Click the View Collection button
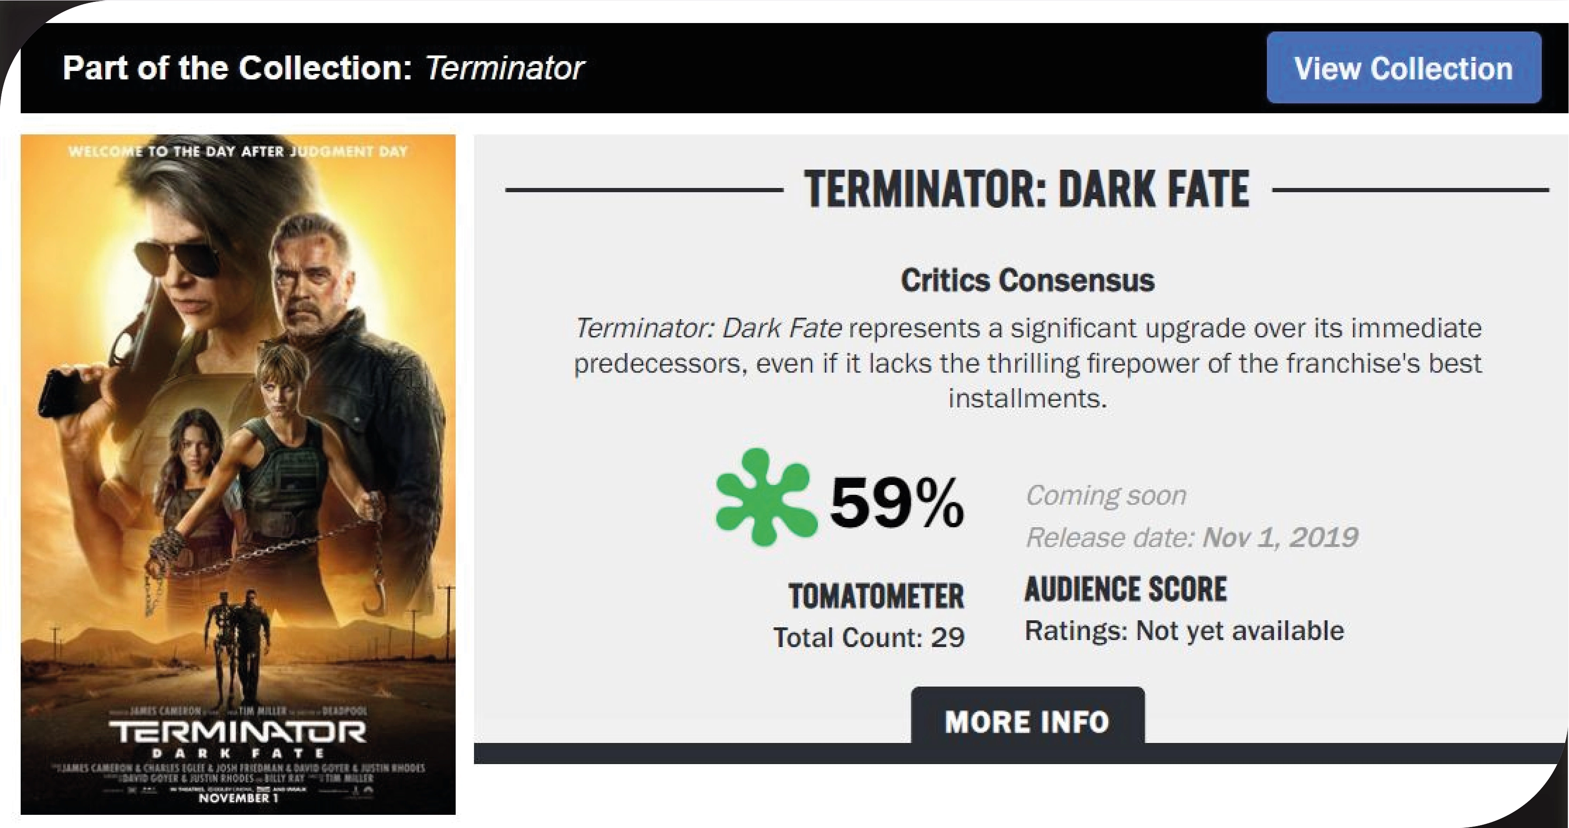This screenshot has width=1569, height=828. (1403, 68)
